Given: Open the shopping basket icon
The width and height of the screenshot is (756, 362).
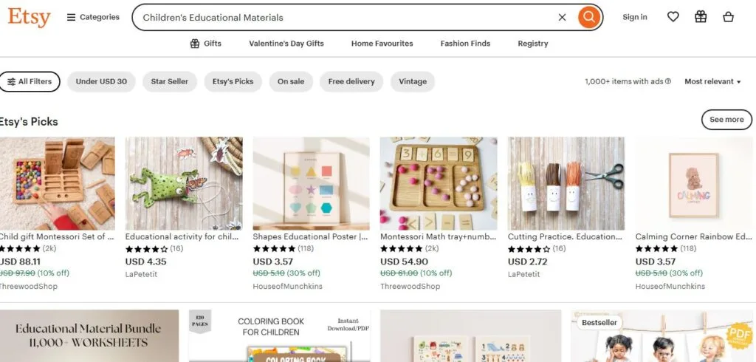Looking at the screenshot, I should point(729,17).
